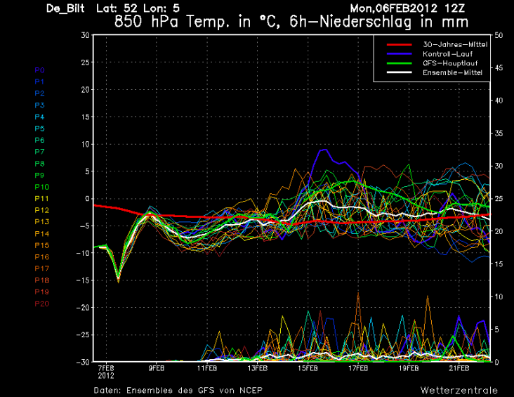Viewport: 514px width, 397px height.
Task: Click the 7FEB 2012 x-axis label
Action: click(106, 372)
